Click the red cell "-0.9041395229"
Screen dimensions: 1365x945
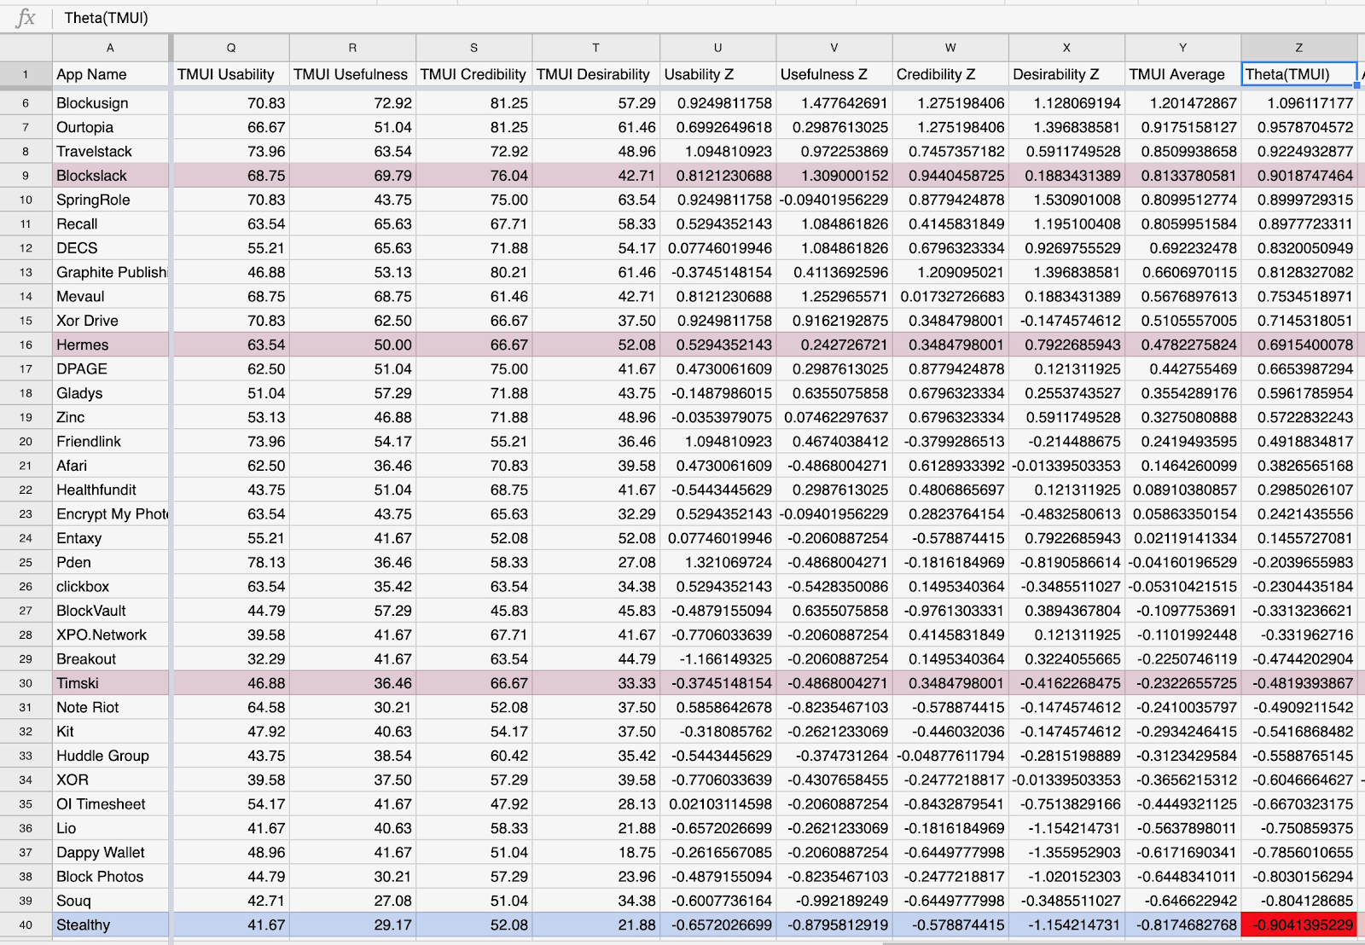[1298, 925]
